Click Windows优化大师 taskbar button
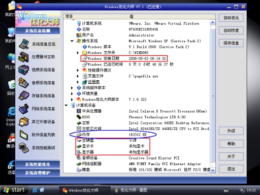Viewport: 260px width, 195px height. click(x=84, y=190)
